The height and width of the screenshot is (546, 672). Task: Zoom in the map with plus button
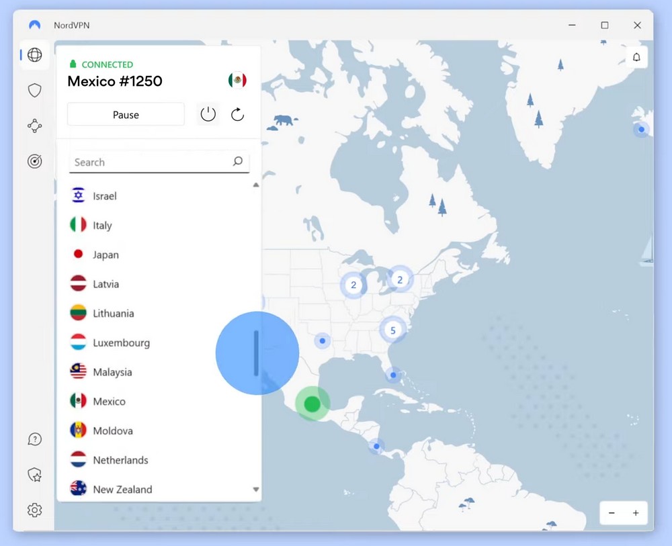[x=636, y=513]
